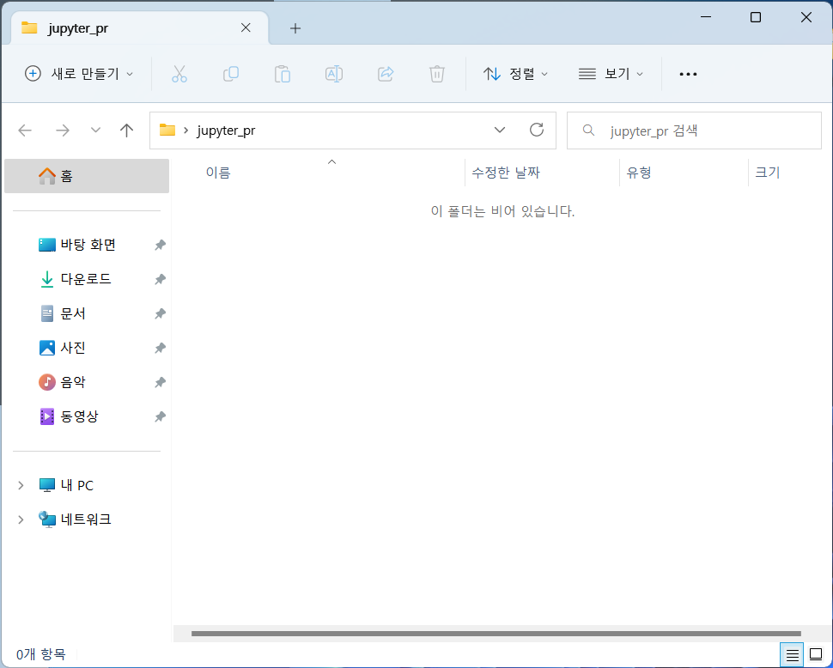The width and height of the screenshot is (833, 668).
Task: Go up one folder level
Action: coord(127,130)
